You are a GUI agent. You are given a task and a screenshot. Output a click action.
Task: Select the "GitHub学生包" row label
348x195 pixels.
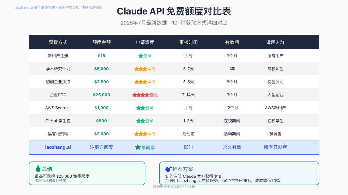click(58, 121)
